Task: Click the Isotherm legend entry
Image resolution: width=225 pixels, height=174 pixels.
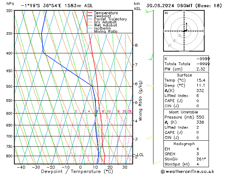Action: tap(102, 28)
